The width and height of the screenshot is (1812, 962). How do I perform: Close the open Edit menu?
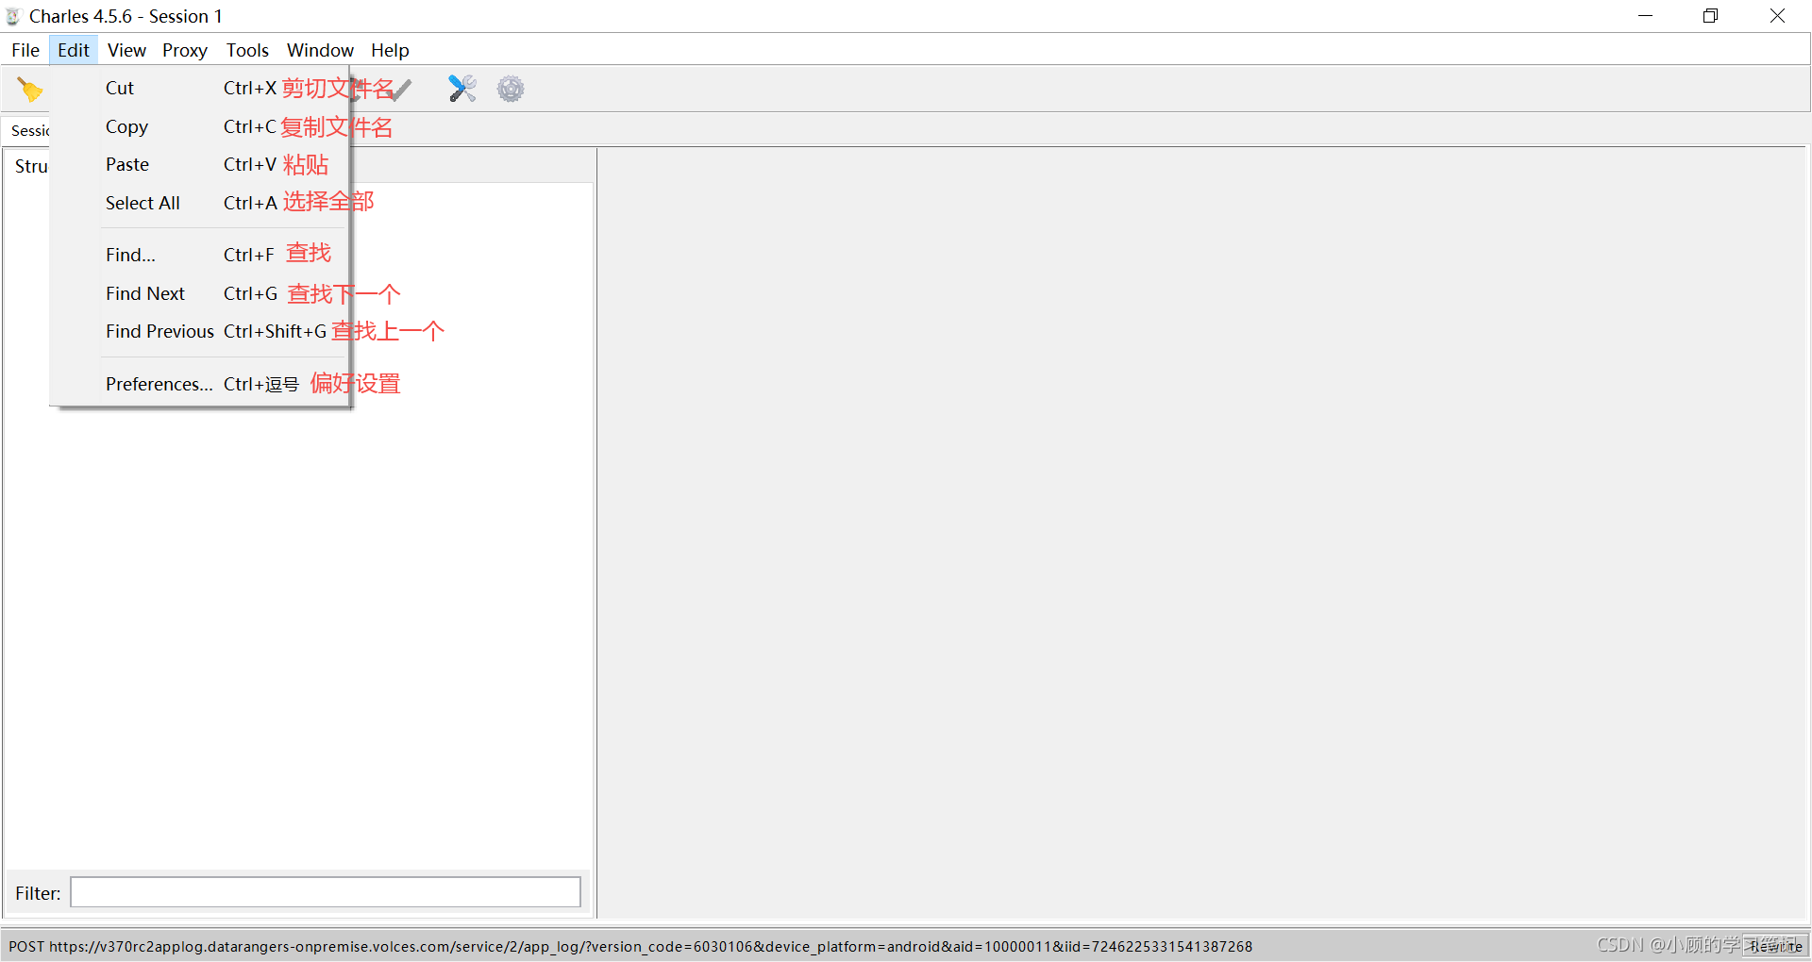[73, 50]
